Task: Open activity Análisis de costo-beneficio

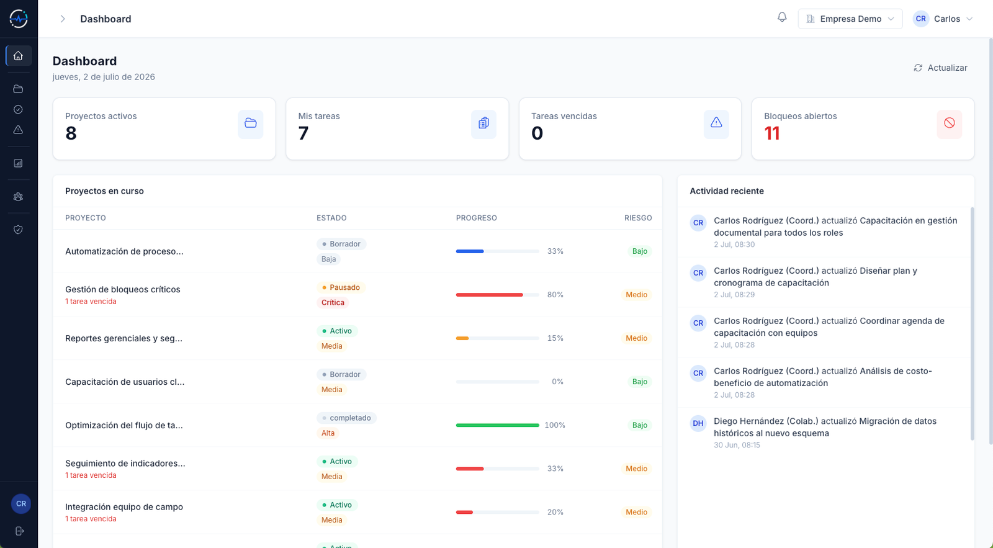Action: 825,383
